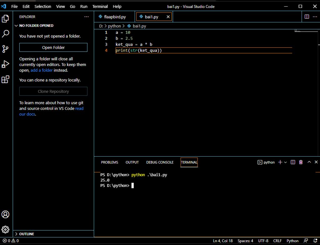Split the terminal panel
This screenshot has height=245, width=320.
click(293, 162)
